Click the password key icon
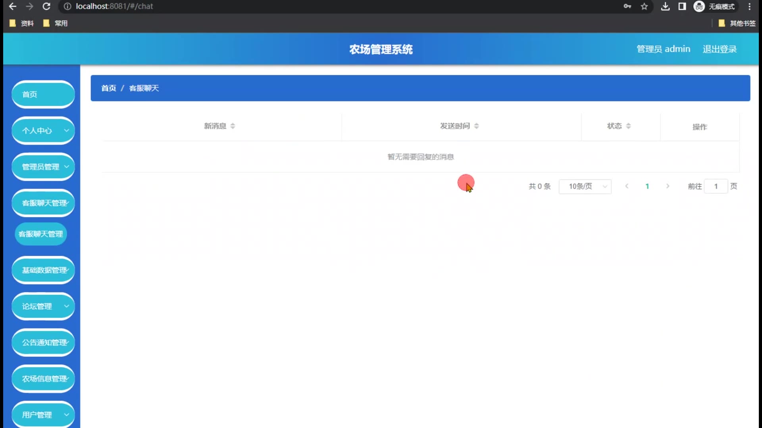Viewport: 762px width, 428px height. click(627, 6)
